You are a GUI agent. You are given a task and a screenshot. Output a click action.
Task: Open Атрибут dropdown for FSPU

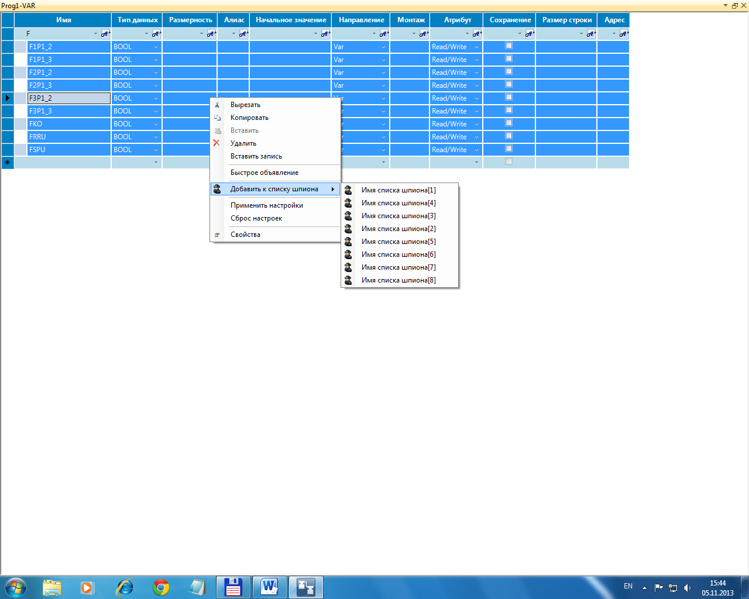point(476,150)
